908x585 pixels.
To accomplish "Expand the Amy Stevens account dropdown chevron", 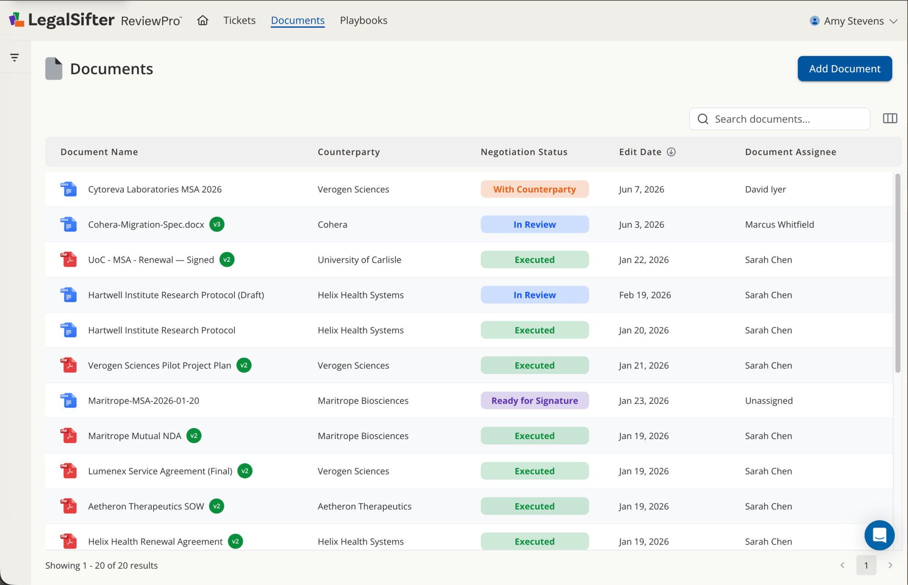I will click(893, 21).
